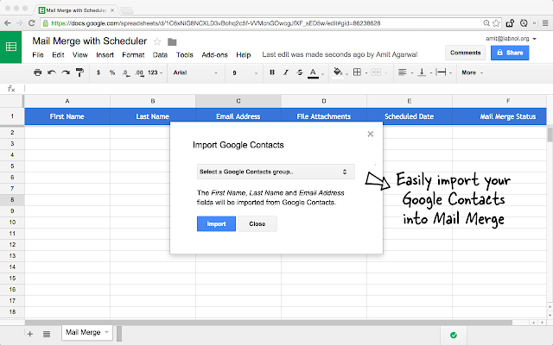This screenshot has height=345, width=553.
Task: Undo the last action
Action: pos(52,72)
